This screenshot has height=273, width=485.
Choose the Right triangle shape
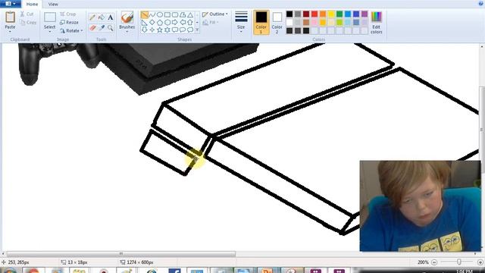click(x=145, y=23)
